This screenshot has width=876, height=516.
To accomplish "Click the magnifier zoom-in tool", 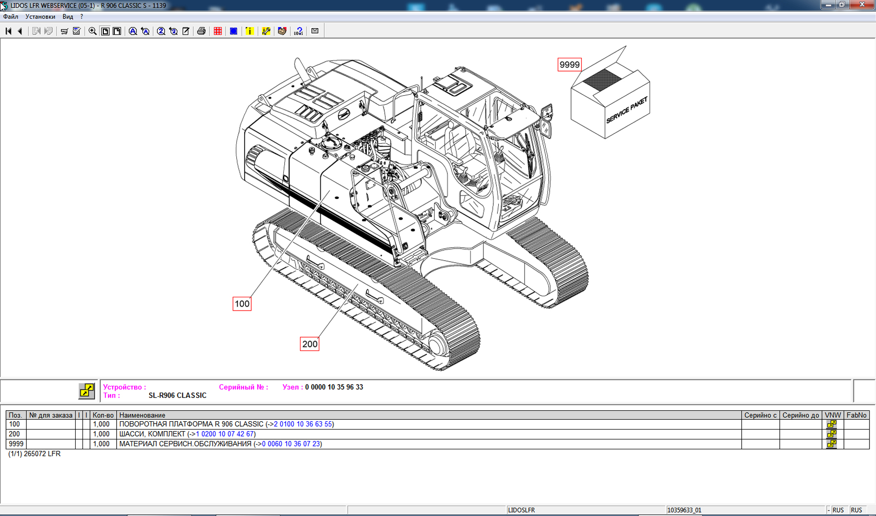I will [x=92, y=31].
